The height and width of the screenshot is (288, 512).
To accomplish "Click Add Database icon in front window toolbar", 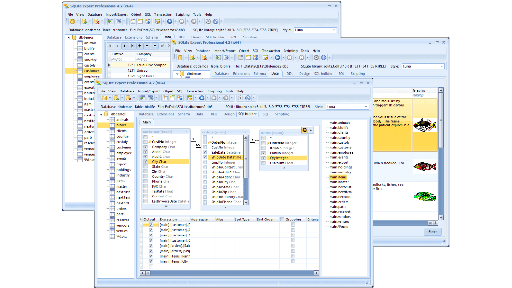I will click(x=116, y=98).
